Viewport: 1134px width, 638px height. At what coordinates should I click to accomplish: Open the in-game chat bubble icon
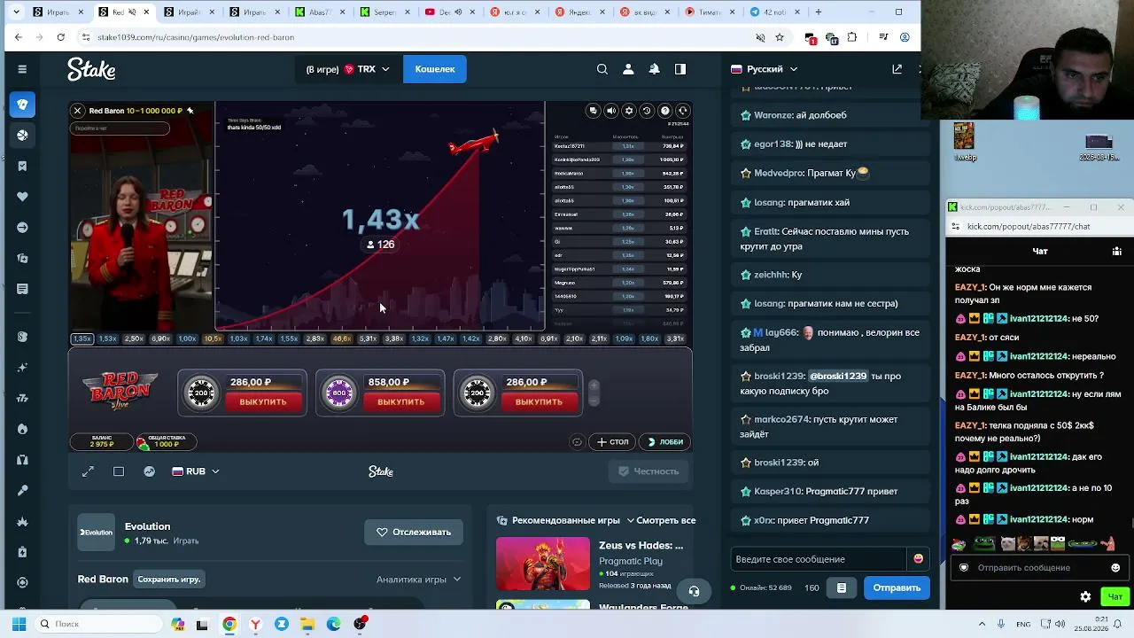coord(594,111)
